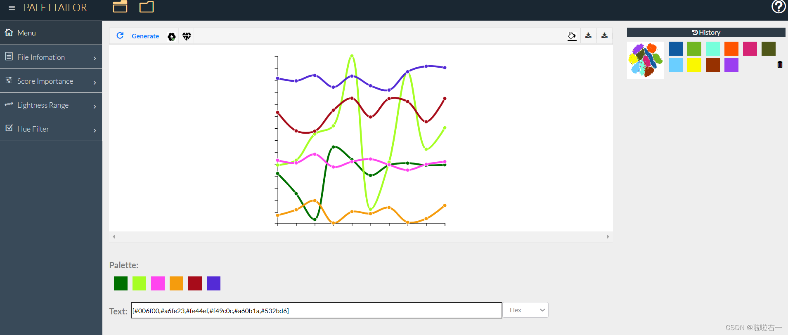Image resolution: width=788 pixels, height=335 pixels.
Task: Delete the History entry with trash icon
Action: 780,64
